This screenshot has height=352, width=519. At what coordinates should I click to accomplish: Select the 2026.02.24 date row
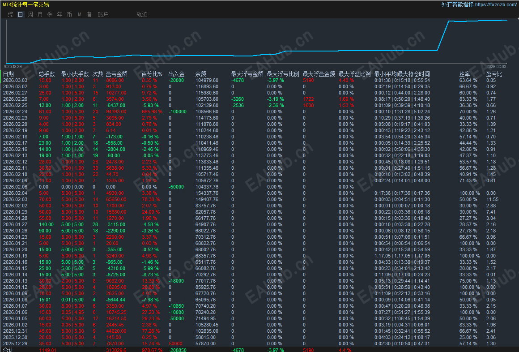15,112
